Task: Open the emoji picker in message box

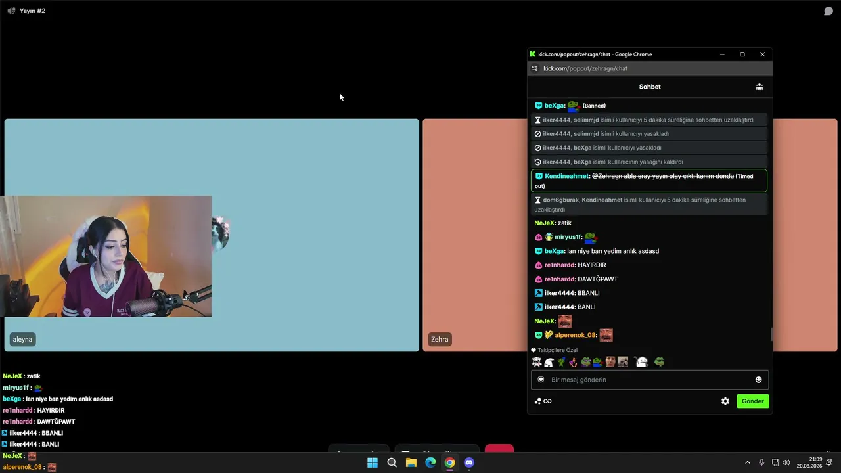Action: click(x=758, y=380)
